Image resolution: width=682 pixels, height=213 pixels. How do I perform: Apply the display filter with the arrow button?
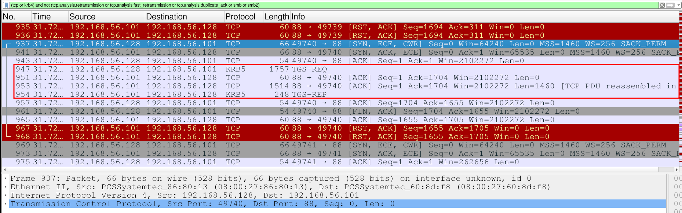coord(670,5)
